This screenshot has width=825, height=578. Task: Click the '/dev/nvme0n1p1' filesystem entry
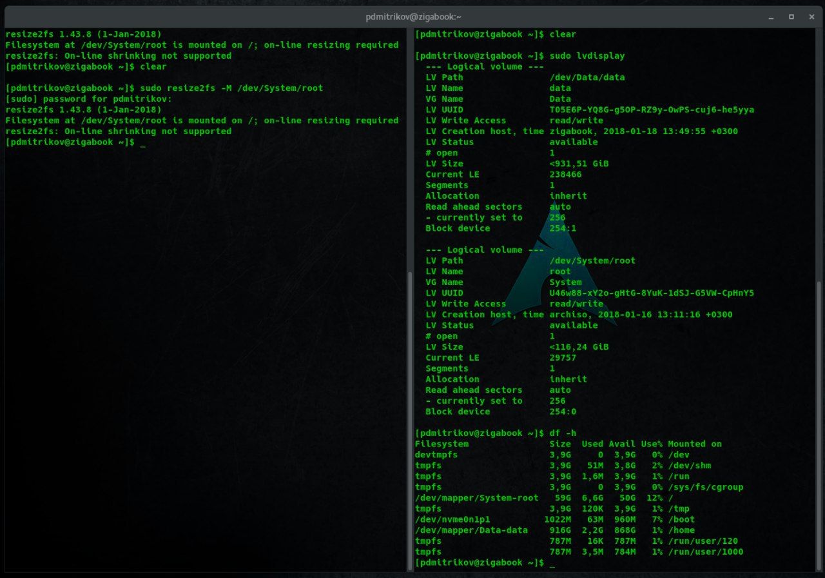452,519
